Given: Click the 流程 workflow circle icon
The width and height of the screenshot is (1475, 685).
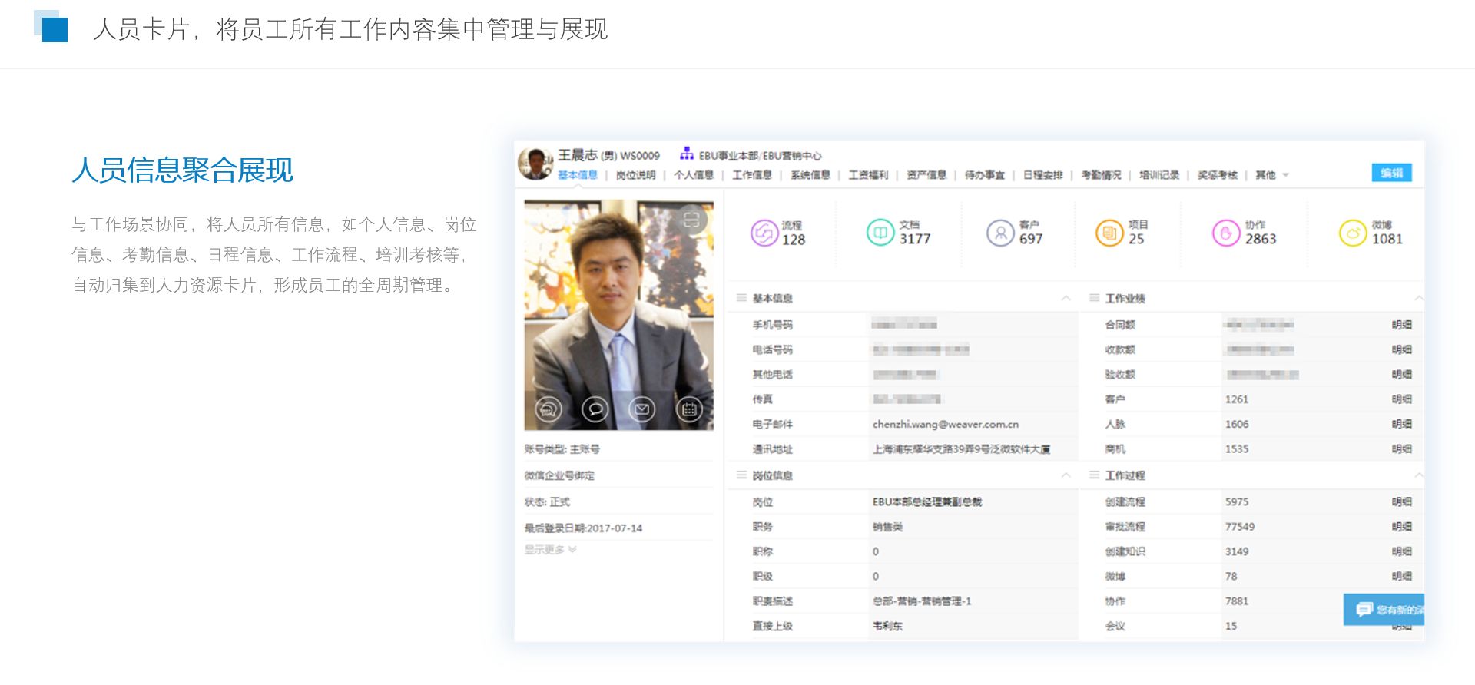Looking at the screenshot, I should tap(764, 233).
